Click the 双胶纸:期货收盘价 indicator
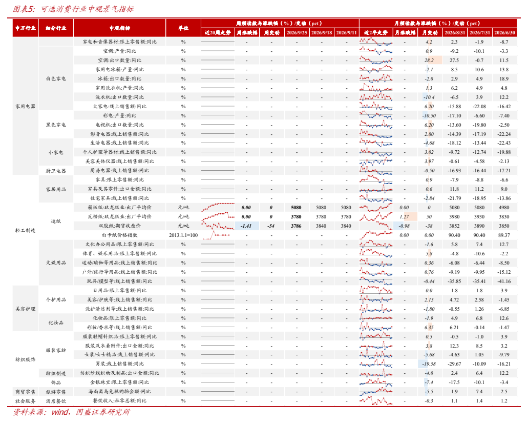This screenshot has width=528, height=423. 119,226
